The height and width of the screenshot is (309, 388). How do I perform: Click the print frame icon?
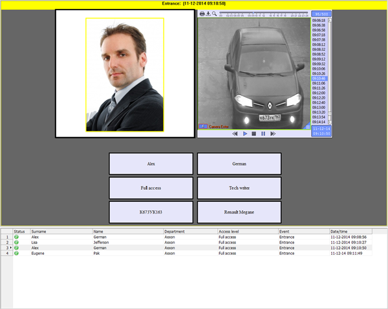(202, 14)
